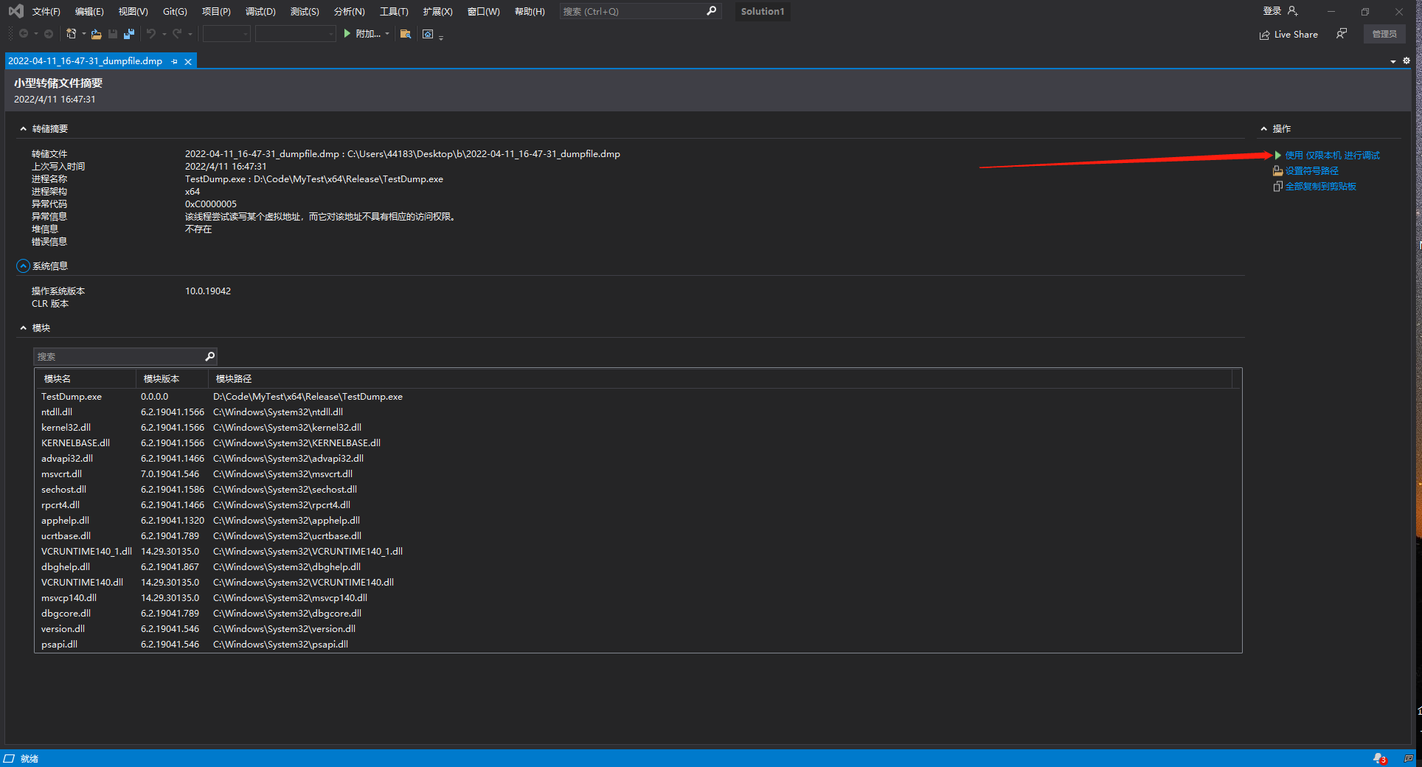Open the solution platform combo box
The image size is (1422, 767).
pyautogui.click(x=296, y=34)
